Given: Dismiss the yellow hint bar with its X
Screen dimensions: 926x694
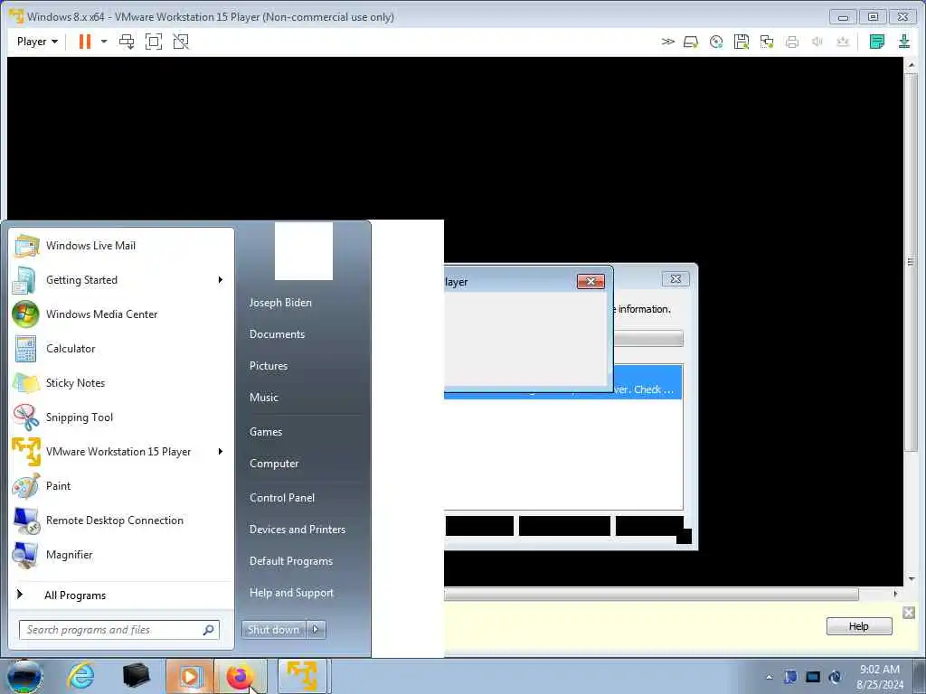Looking at the screenshot, I should [x=909, y=613].
